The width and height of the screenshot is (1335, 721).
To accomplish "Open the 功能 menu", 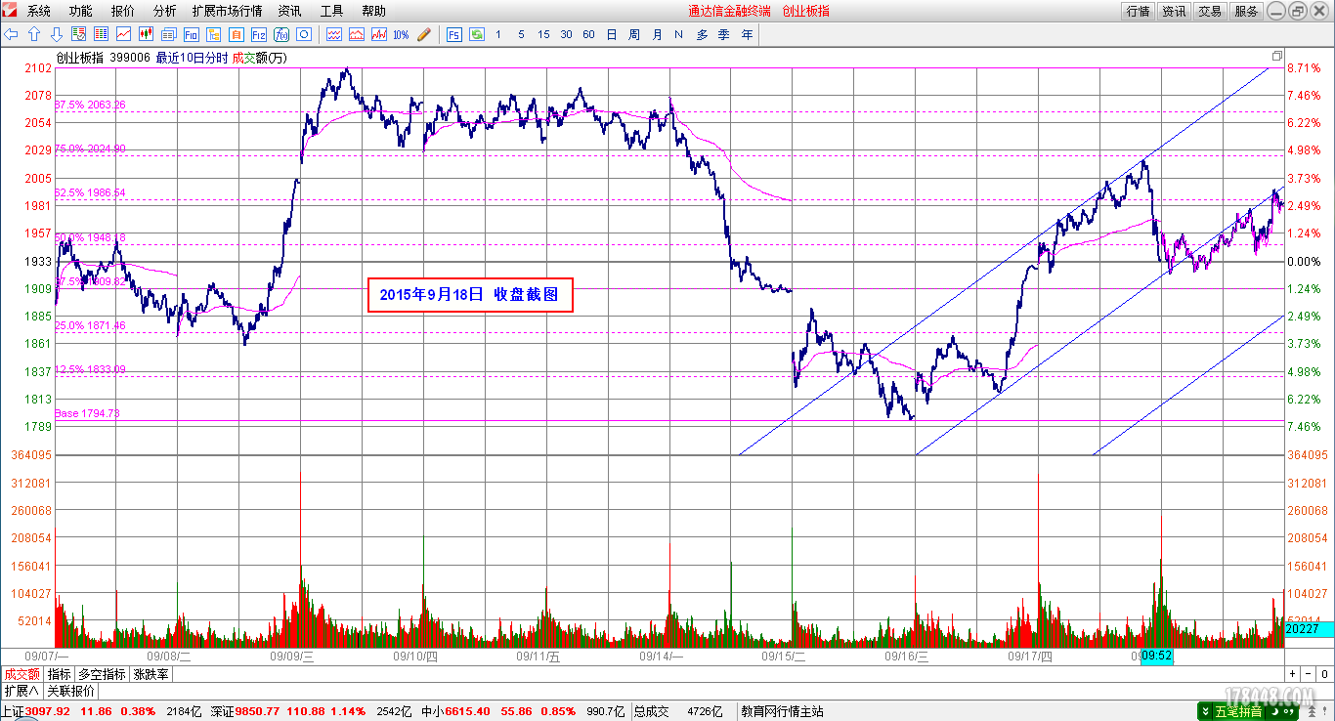I will point(81,11).
